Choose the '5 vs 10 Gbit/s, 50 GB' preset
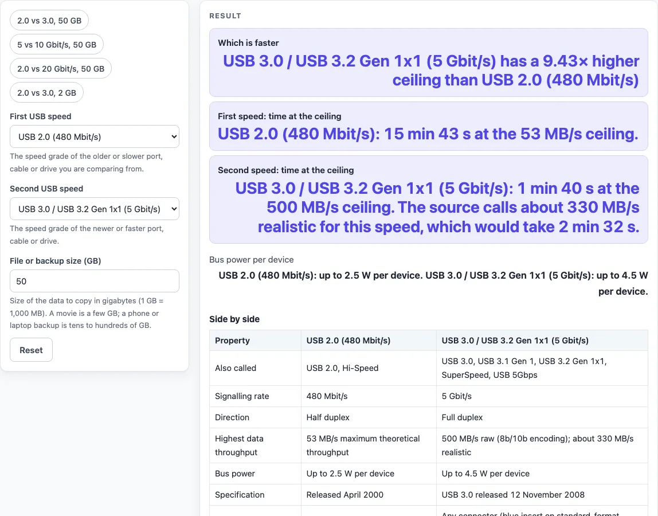This screenshot has width=658, height=516. click(57, 45)
